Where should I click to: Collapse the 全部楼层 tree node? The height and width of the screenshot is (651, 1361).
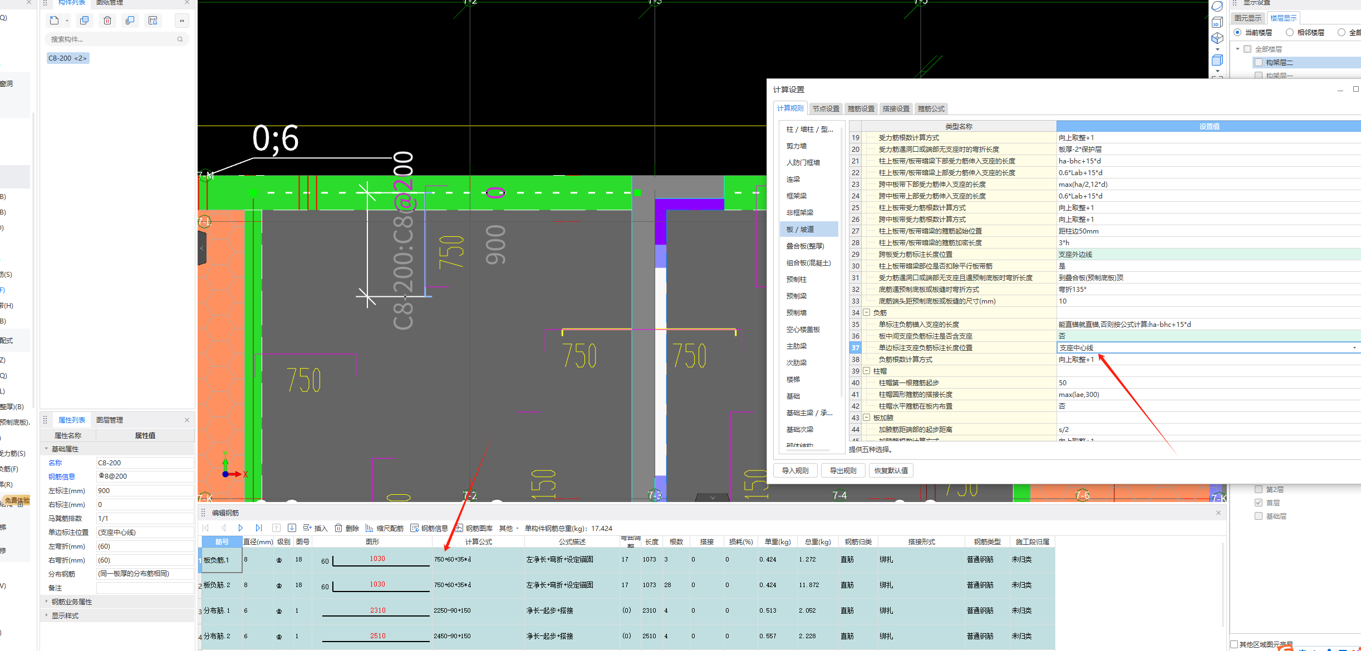tap(1237, 49)
